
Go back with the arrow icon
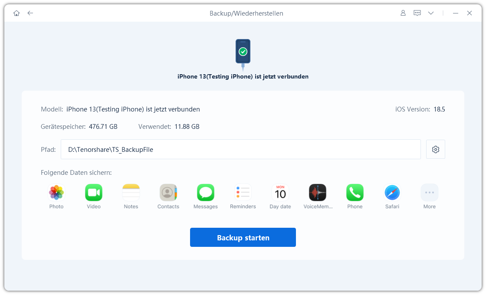point(30,13)
